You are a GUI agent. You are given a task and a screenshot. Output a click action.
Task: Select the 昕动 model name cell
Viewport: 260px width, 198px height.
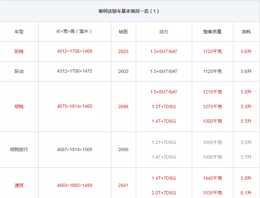(x=19, y=71)
